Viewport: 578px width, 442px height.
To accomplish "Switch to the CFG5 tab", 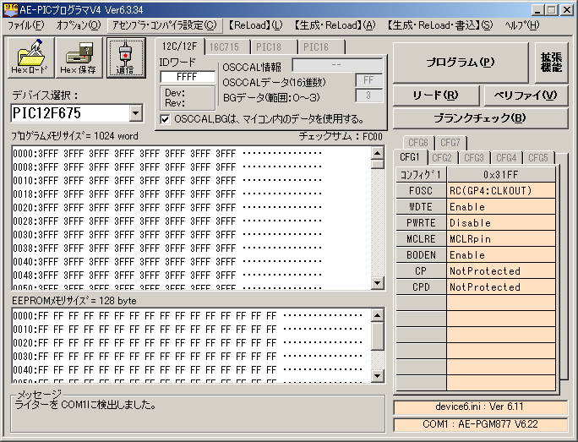I will (538, 158).
